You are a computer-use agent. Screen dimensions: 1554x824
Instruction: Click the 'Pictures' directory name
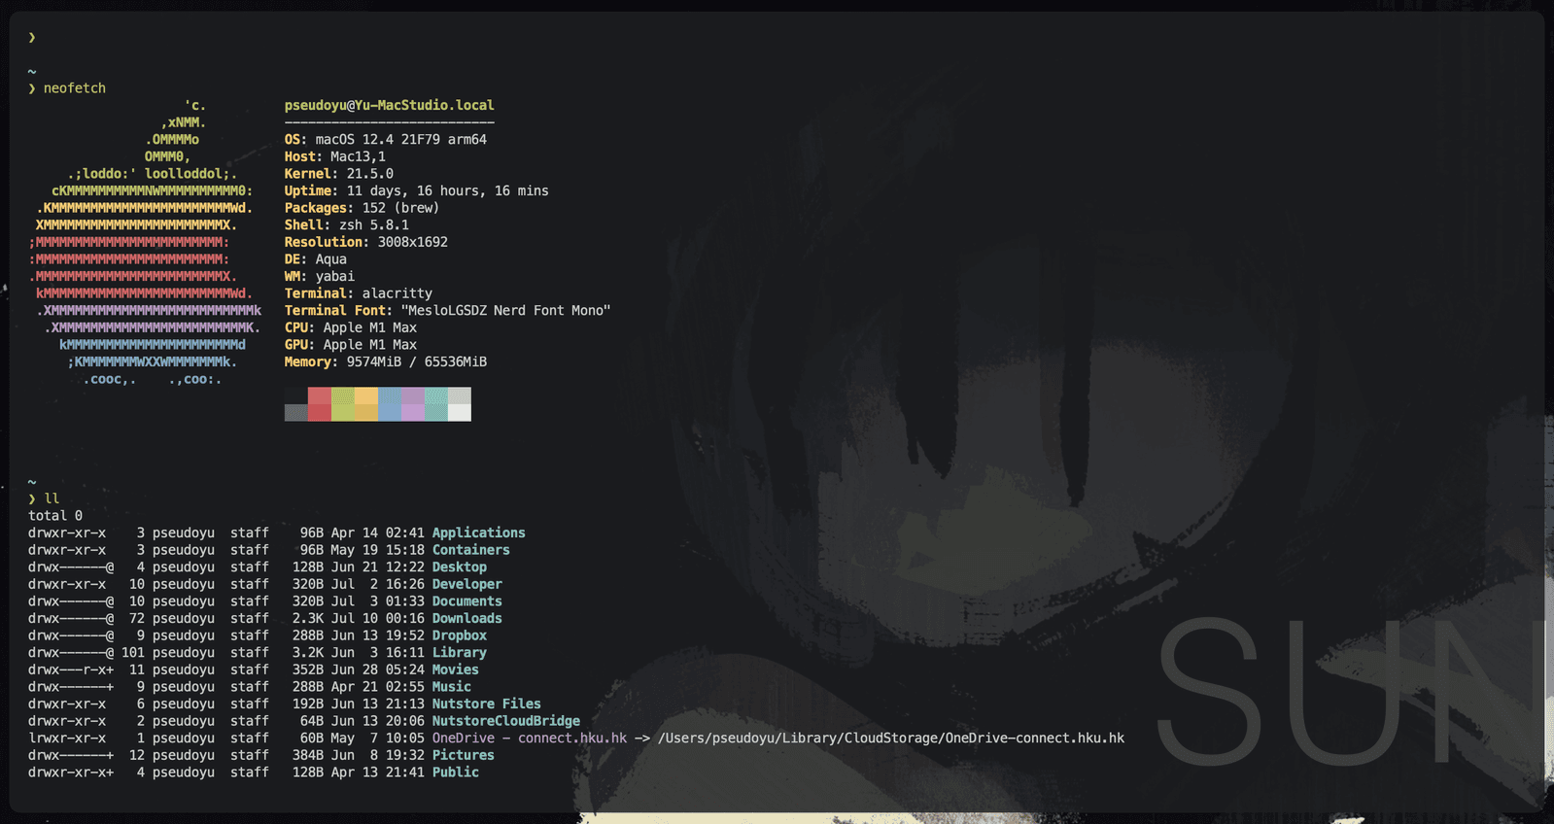pyautogui.click(x=463, y=755)
